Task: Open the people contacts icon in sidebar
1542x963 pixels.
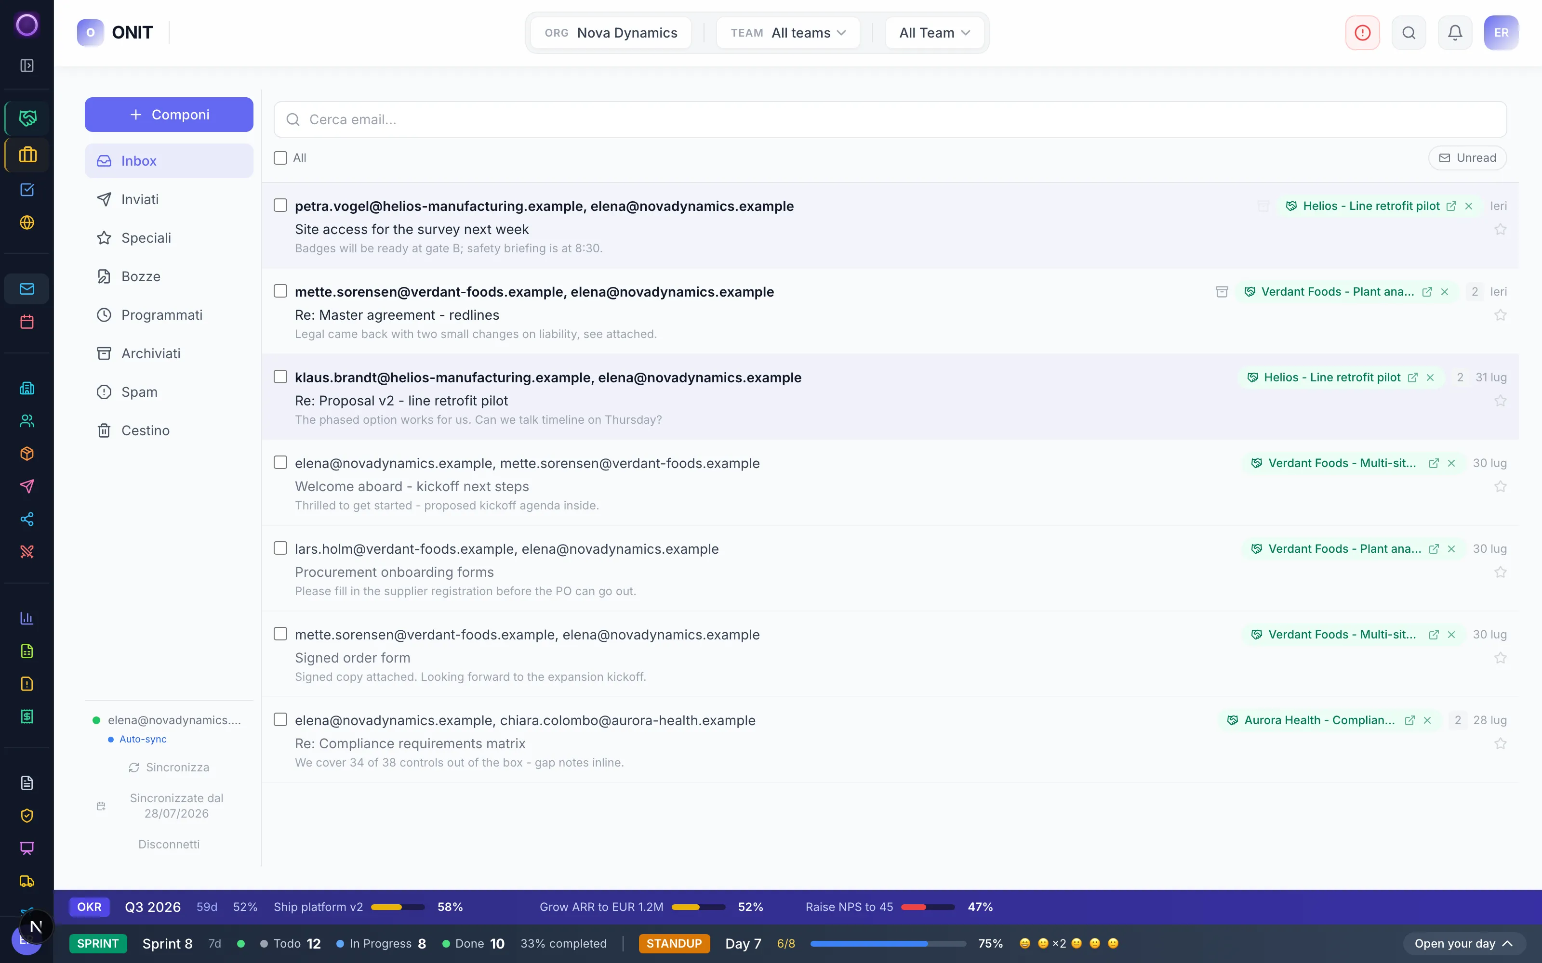Action: [x=27, y=421]
